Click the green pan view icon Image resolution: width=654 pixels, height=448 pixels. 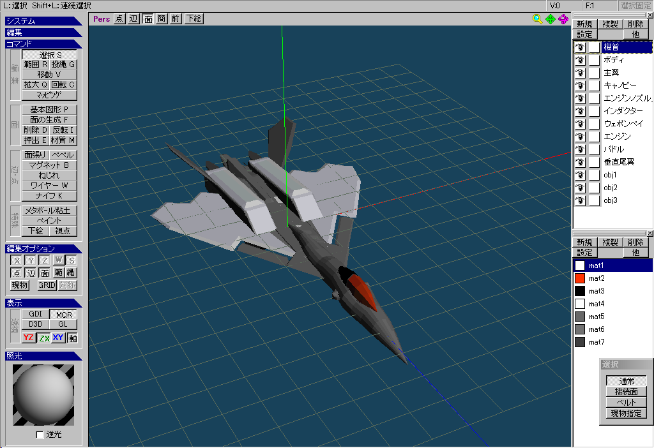coord(551,19)
